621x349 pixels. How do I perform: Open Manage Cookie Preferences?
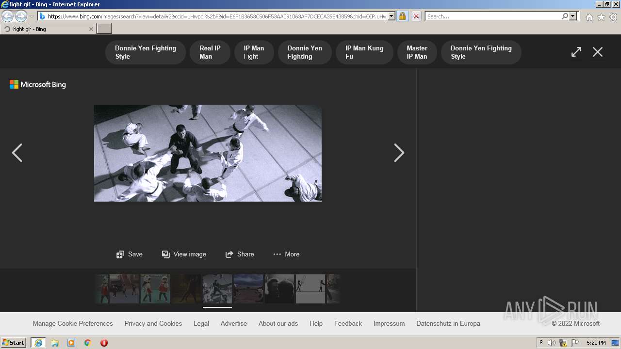[x=73, y=323]
